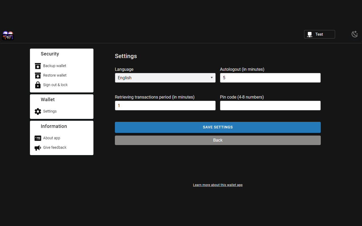Open About app page
The width and height of the screenshot is (362, 226).
coord(51,138)
